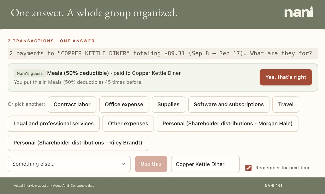Click the Meals (50% deductible) suggestion text
Viewport: 325px width, 194px height.
point(78,73)
